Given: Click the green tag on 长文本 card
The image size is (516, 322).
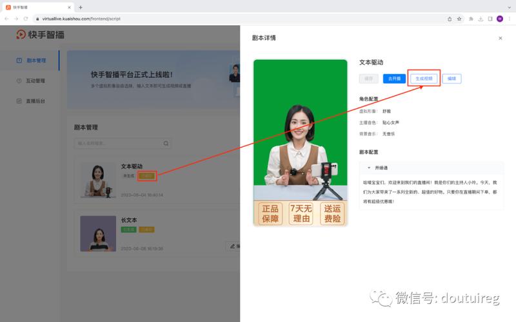Looking at the screenshot, I should click(128, 229).
